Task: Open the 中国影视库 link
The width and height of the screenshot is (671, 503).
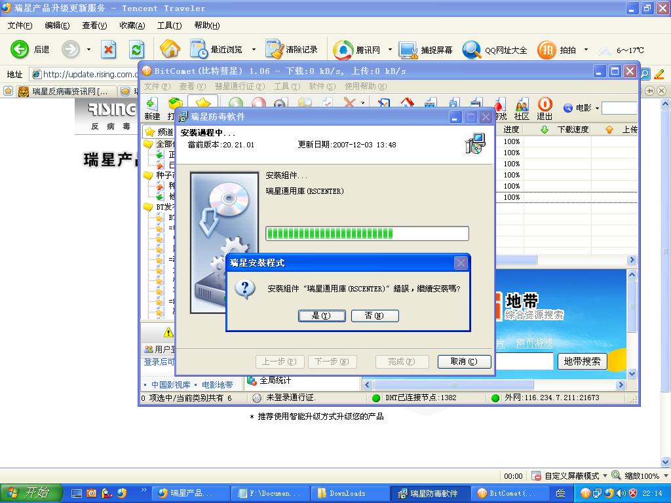Action: 171,384
